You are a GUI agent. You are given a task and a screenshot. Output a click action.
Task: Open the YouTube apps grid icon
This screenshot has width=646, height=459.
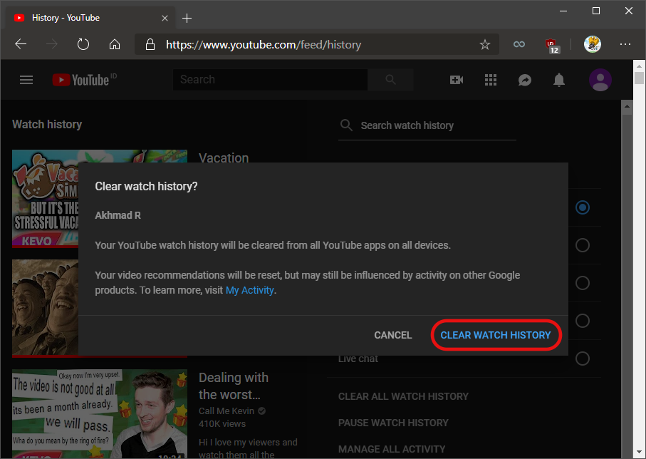[x=491, y=80]
